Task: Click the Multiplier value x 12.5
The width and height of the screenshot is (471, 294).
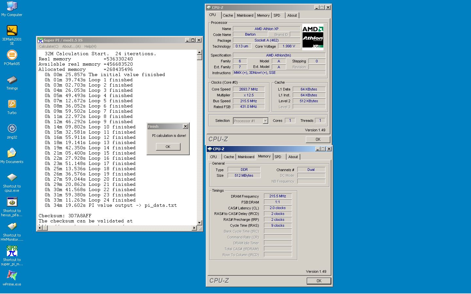Action: [249, 95]
